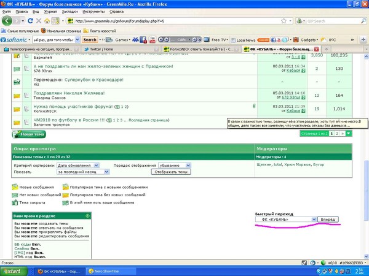Click Новая тема button
This screenshot has height=276, width=369.
coord(29,134)
